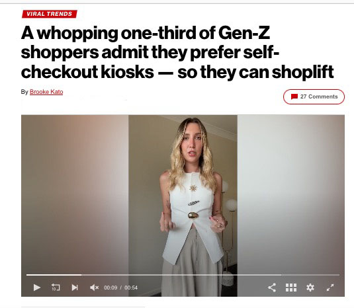Viewport: 354px width, 308px height.
Task: Click the red comment bubble icon
Action: point(294,96)
